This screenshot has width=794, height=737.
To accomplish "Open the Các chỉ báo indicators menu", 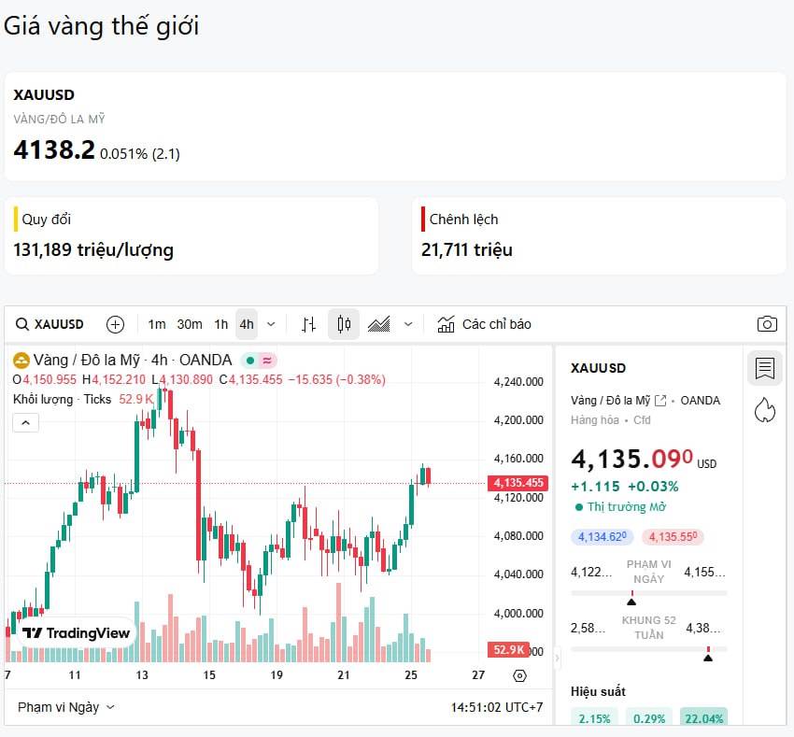I will tap(485, 324).
